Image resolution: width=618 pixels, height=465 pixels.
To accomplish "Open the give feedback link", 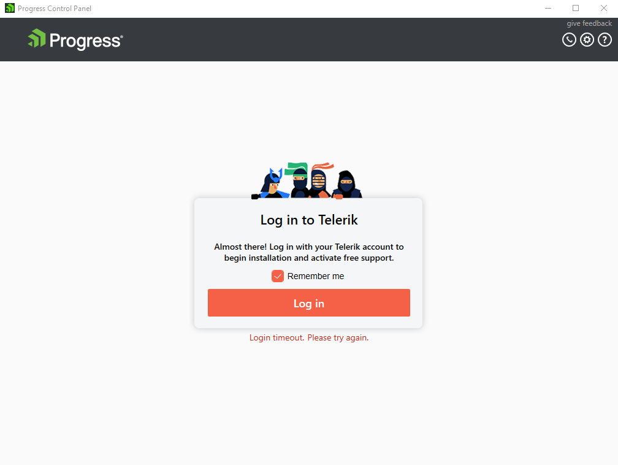I will (x=589, y=23).
